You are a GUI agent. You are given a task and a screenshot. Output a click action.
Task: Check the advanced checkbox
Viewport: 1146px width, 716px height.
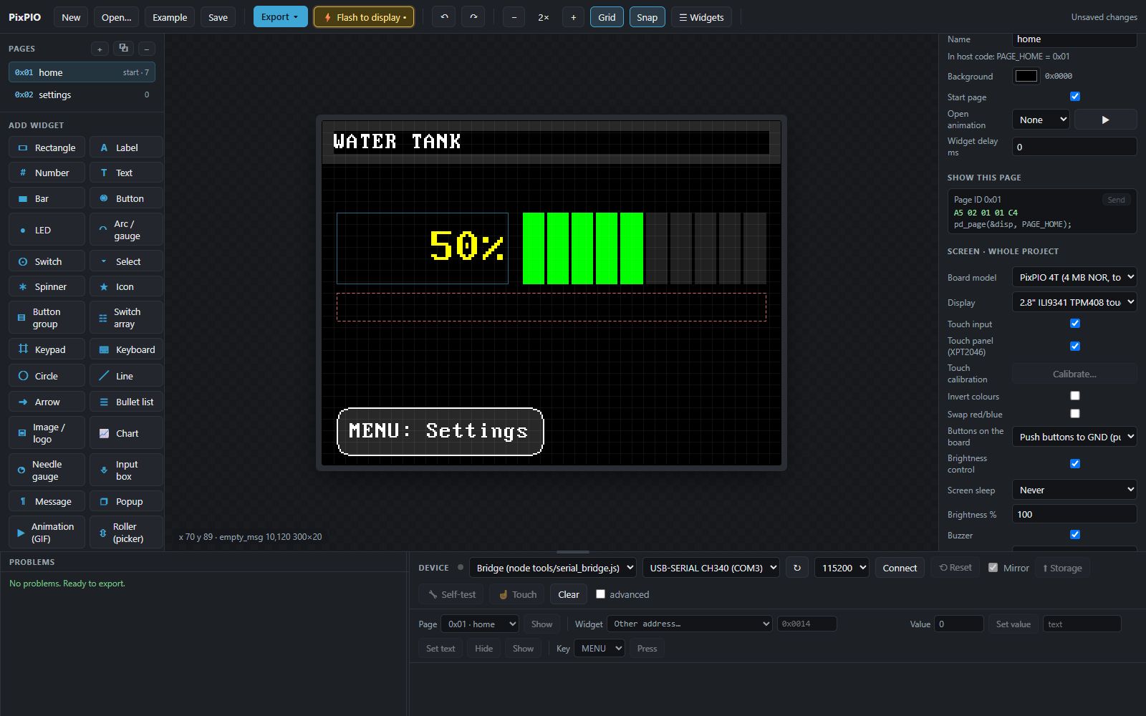click(600, 594)
